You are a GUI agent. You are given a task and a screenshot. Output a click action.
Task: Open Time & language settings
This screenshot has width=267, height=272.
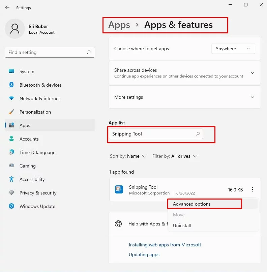50,152
